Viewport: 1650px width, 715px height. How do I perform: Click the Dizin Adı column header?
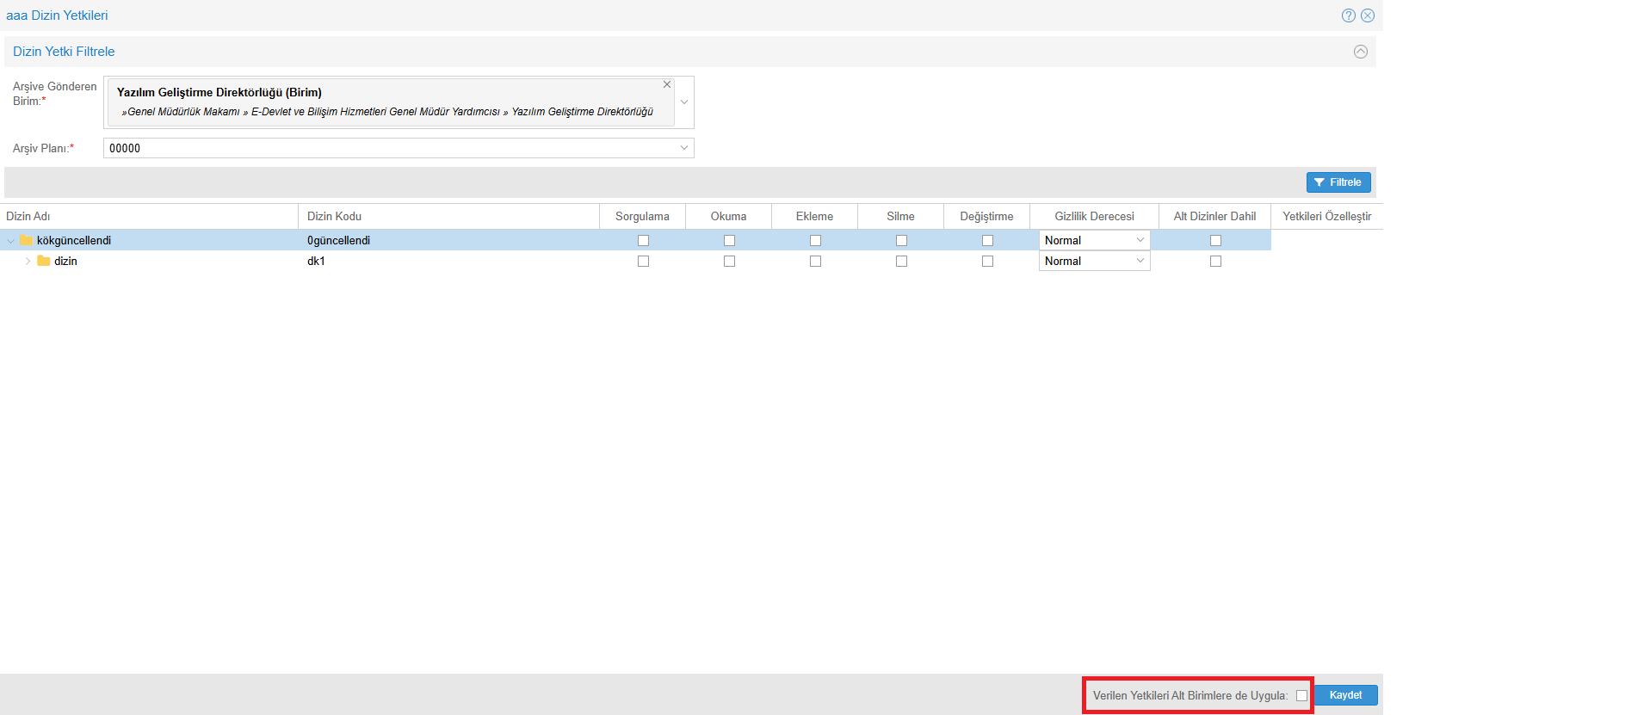point(28,216)
